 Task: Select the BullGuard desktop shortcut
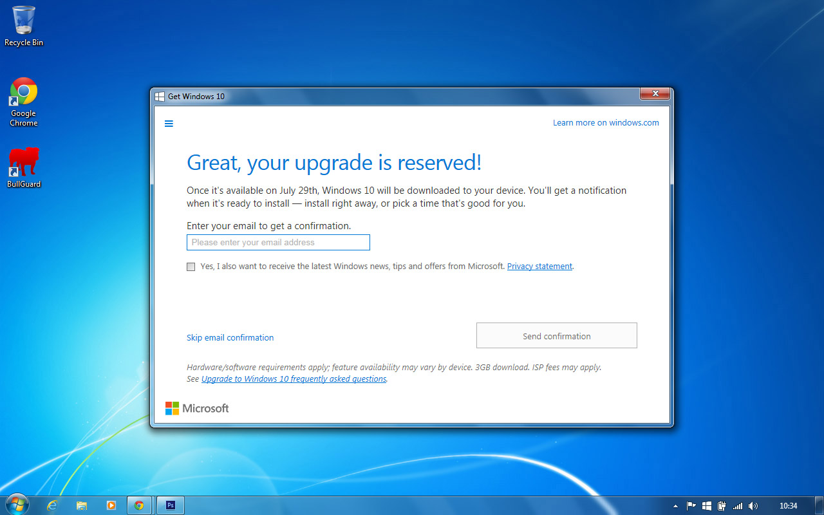tap(24, 167)
